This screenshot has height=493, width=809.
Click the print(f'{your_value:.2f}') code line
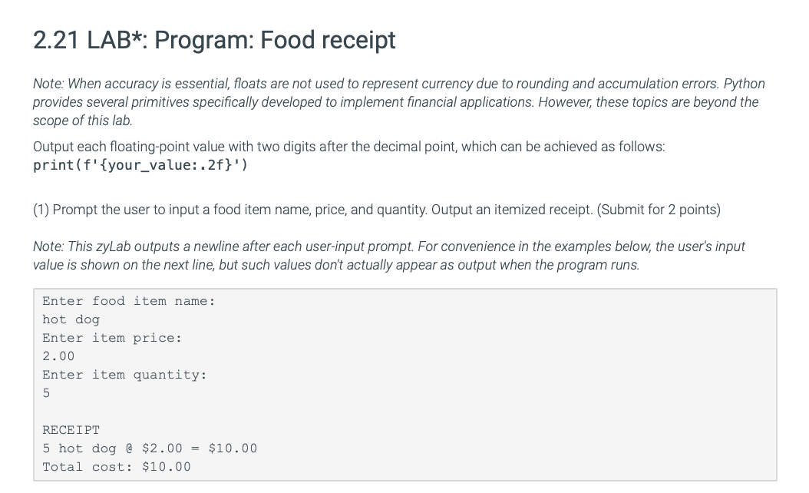click(x=140, y=165)
